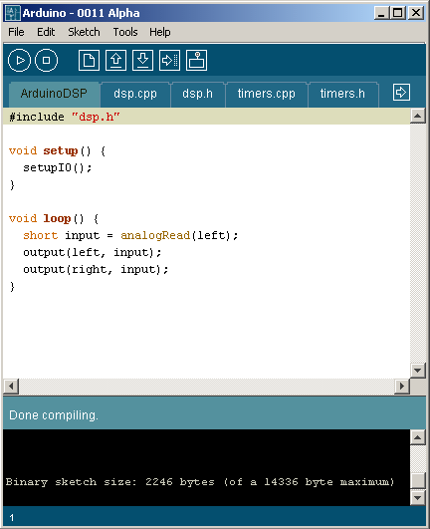Open the Edit menu
430x529 pixels.
(46, 32)
